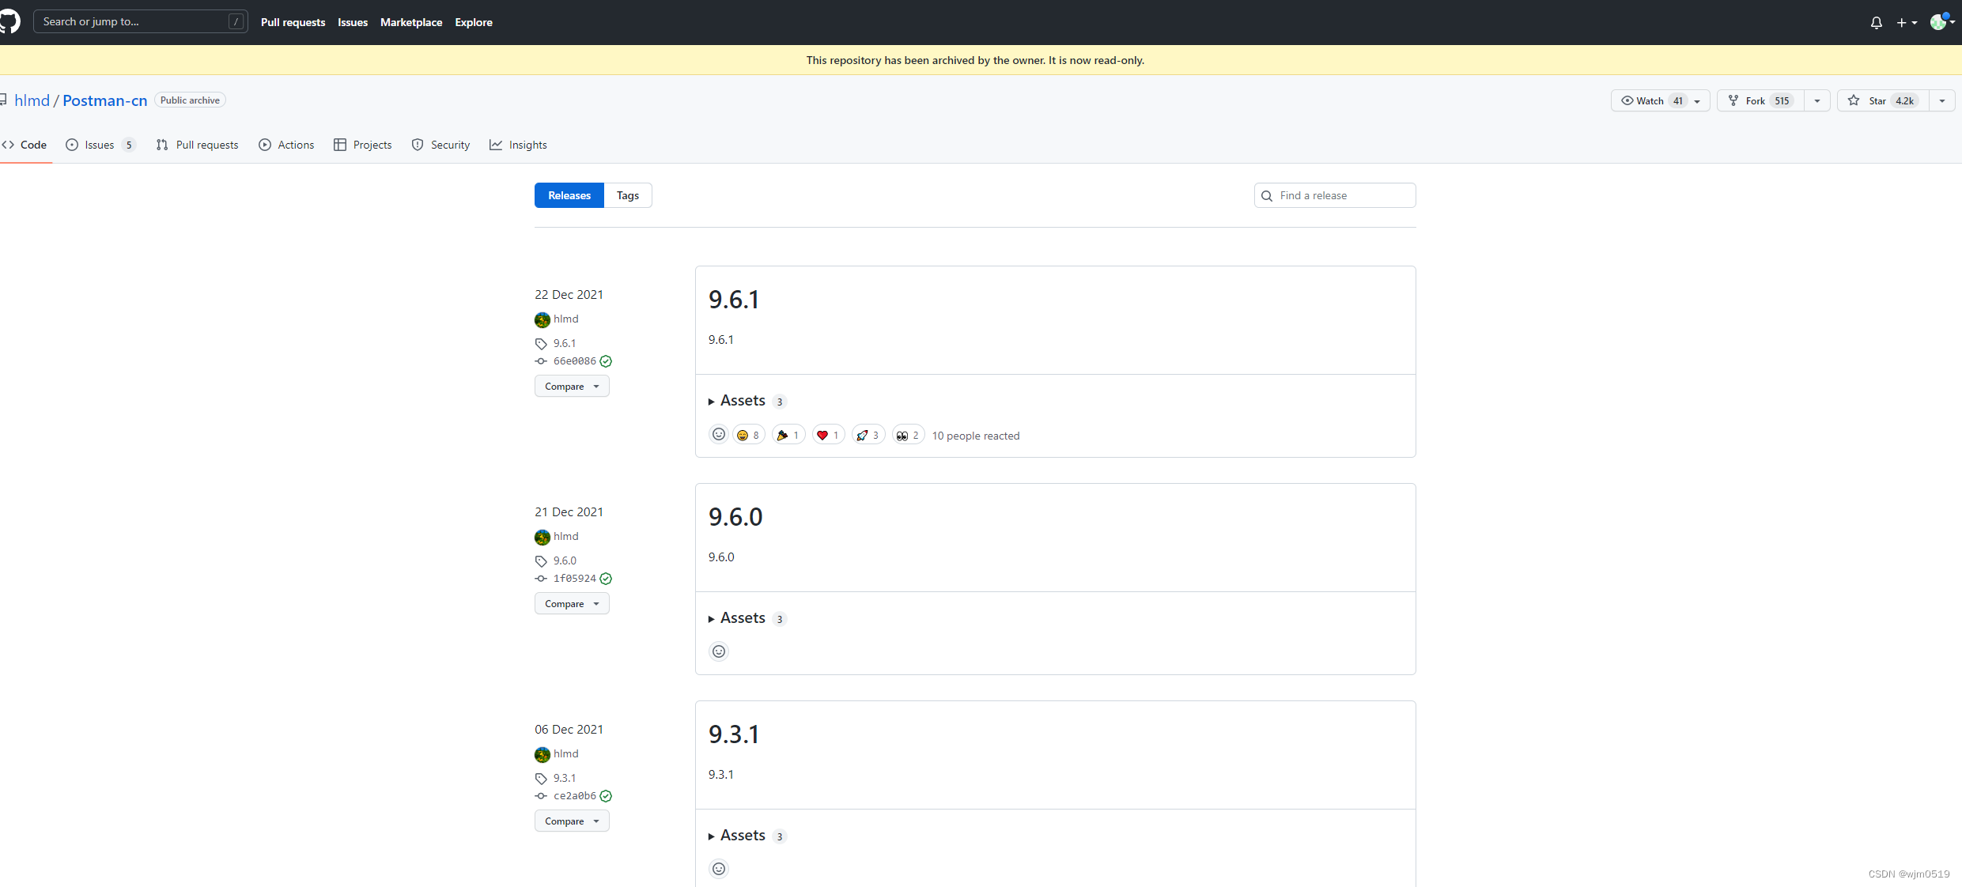The height and width of the screenshot is (887, 1962).
Task: Open the Postman-cn repository link
Action: point(105,100)
